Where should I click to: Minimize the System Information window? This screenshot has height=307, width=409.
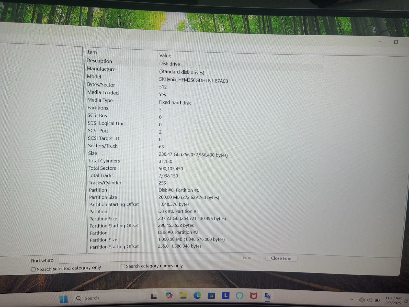(x=380, y=41)
